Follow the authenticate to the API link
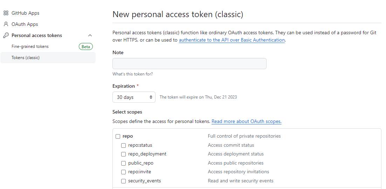The height and width of the screenshot is (189, 386). pos(232,40)
